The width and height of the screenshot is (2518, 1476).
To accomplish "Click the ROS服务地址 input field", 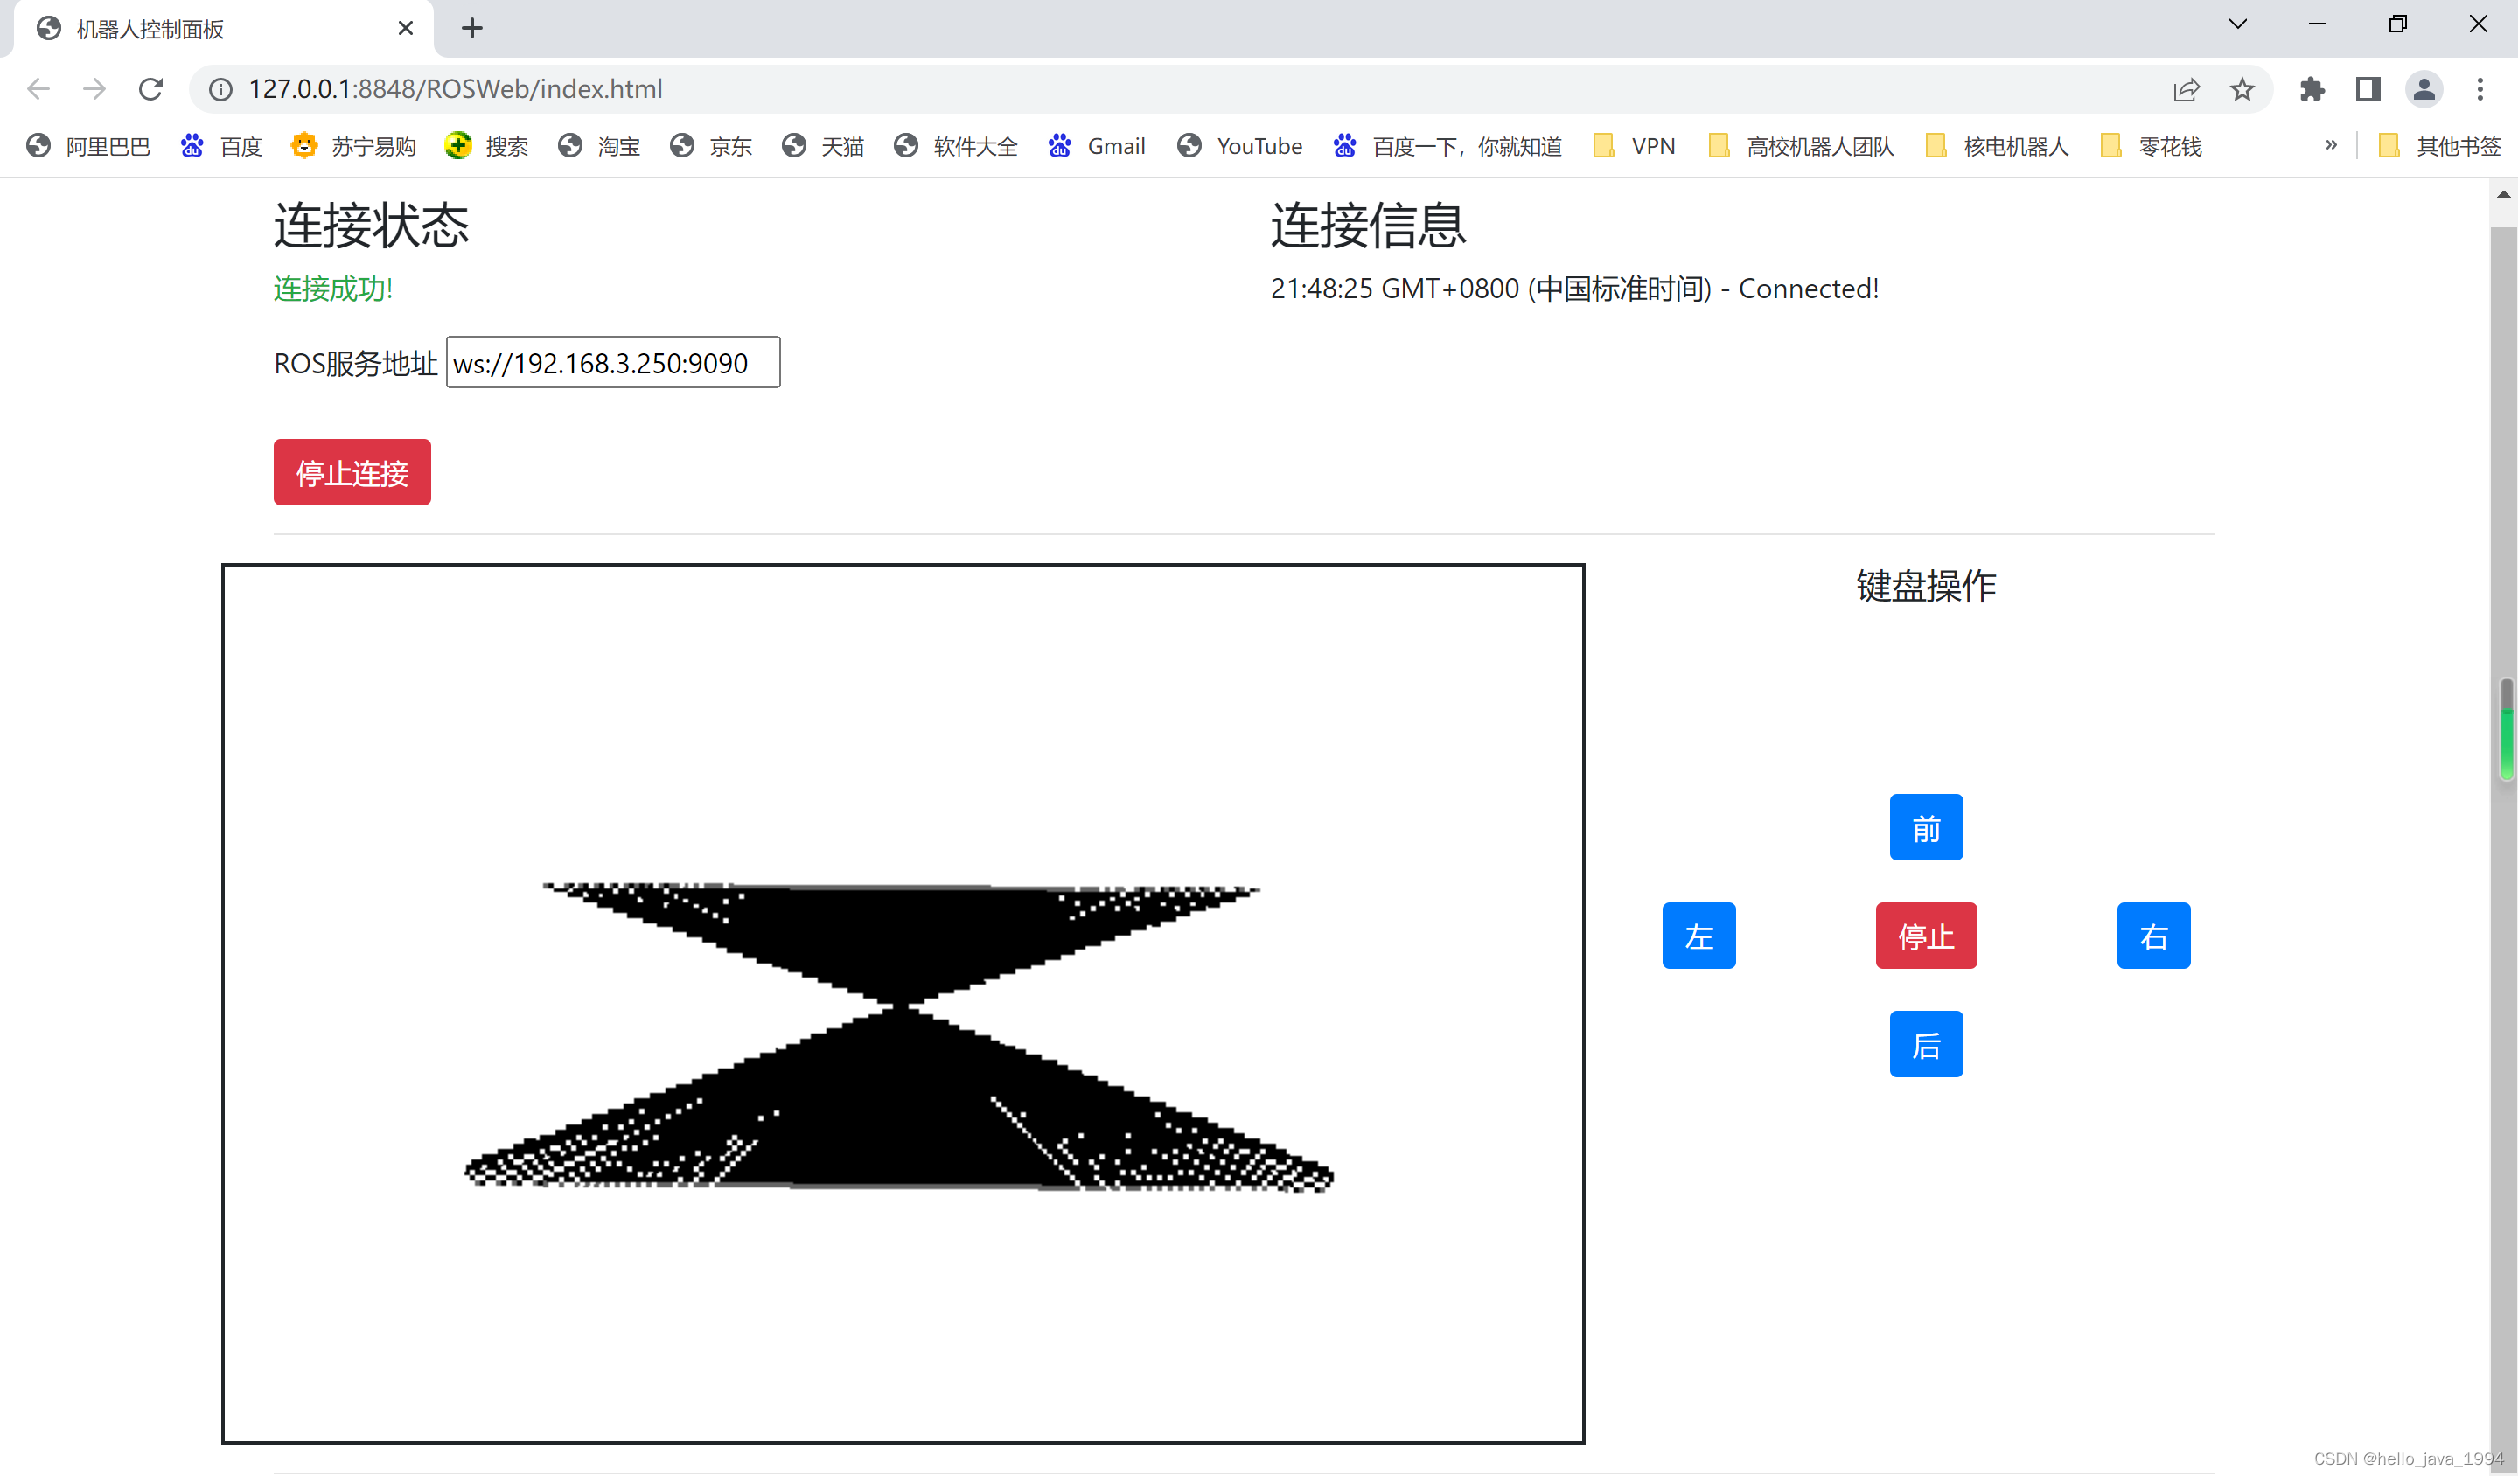I will click(x=612, y=363).
